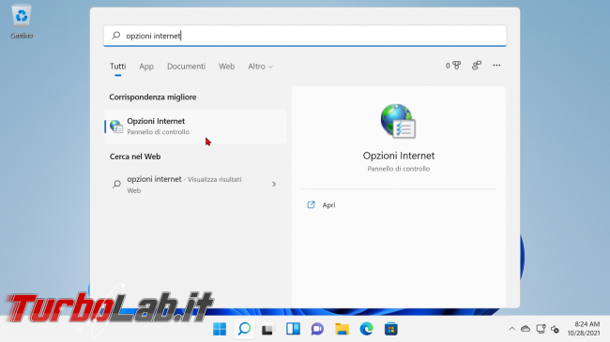Click the large Opzioni Internet preview icon

pyautogui.click(x=398, y=121)
